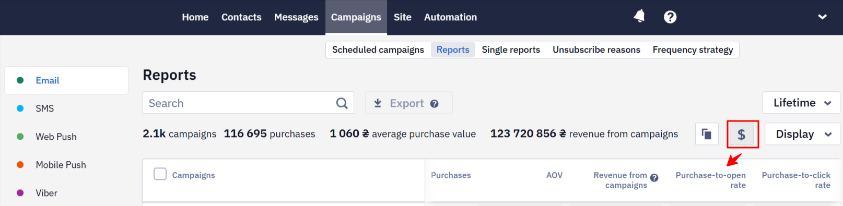Switch to the Reports tab
The width and height of the screenshot is (843, 206).
453,50
